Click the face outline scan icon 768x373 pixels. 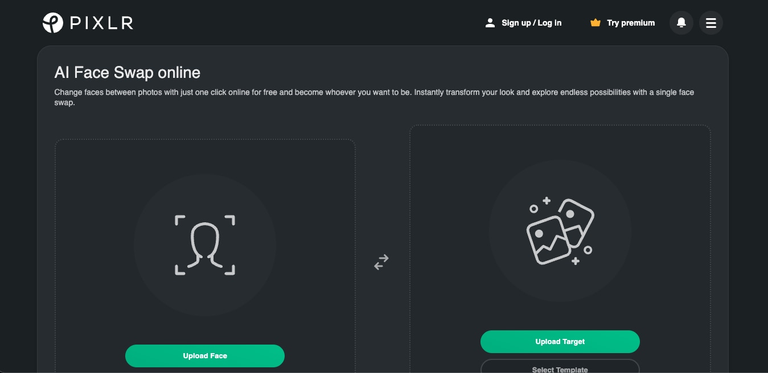(x=205, y=245)
